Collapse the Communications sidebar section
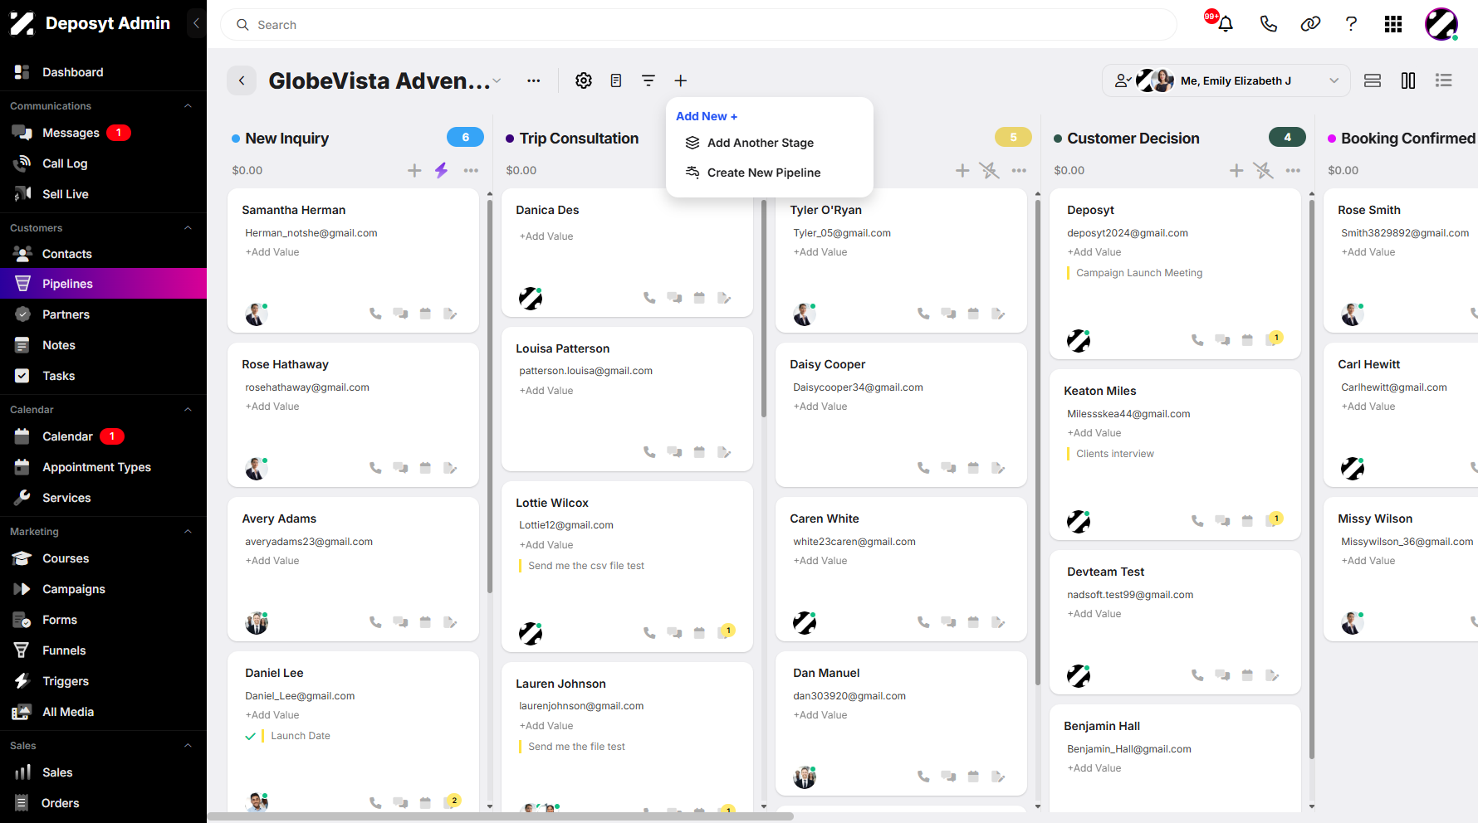 (188, 106)
